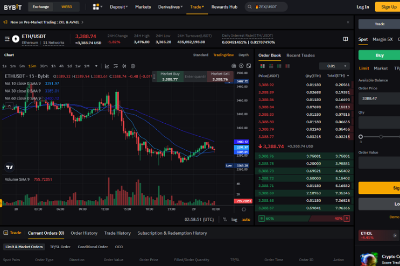Change candlestick chart type icon
This screenshot has height=266, width=400.
pos(124,66)
